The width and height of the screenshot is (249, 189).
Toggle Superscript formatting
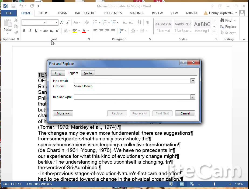pyautogui.click(x=57, y=31)
